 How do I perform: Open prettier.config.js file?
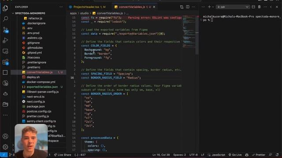38,116
